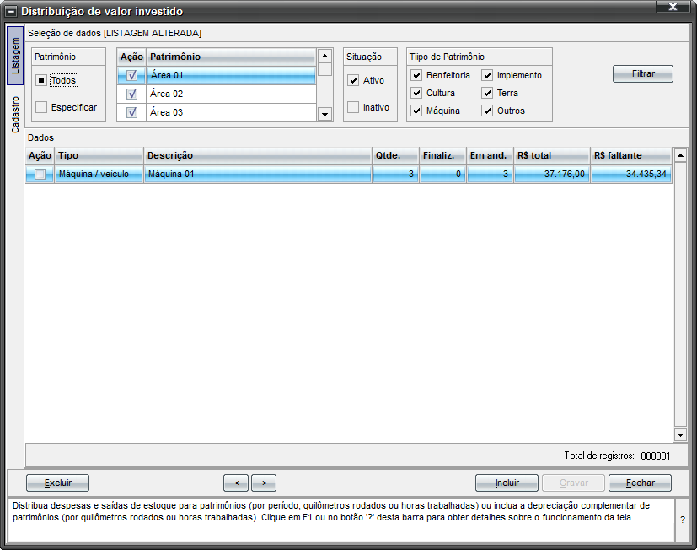Enable the Inativo situação checkbox
This screenshot has height=550, width=697.
coord(353,107)
